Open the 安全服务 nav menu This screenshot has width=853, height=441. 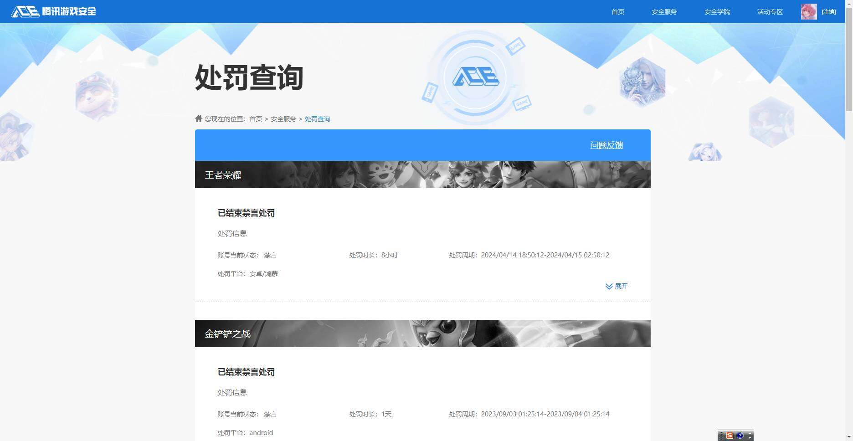click(x=664, y=12)
